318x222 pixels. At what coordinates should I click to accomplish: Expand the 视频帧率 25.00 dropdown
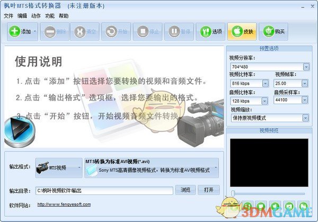pos(304,84)
